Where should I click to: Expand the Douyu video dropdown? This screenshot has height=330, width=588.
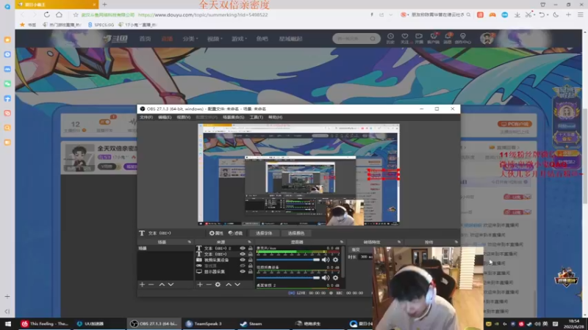(215, 39)
